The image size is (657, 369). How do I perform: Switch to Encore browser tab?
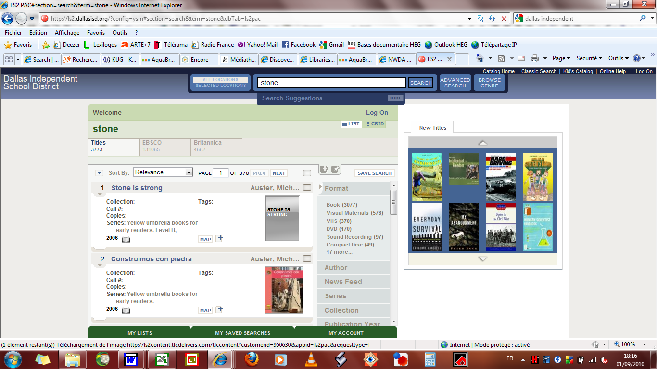pyautogui.click(x=199, y=60)
